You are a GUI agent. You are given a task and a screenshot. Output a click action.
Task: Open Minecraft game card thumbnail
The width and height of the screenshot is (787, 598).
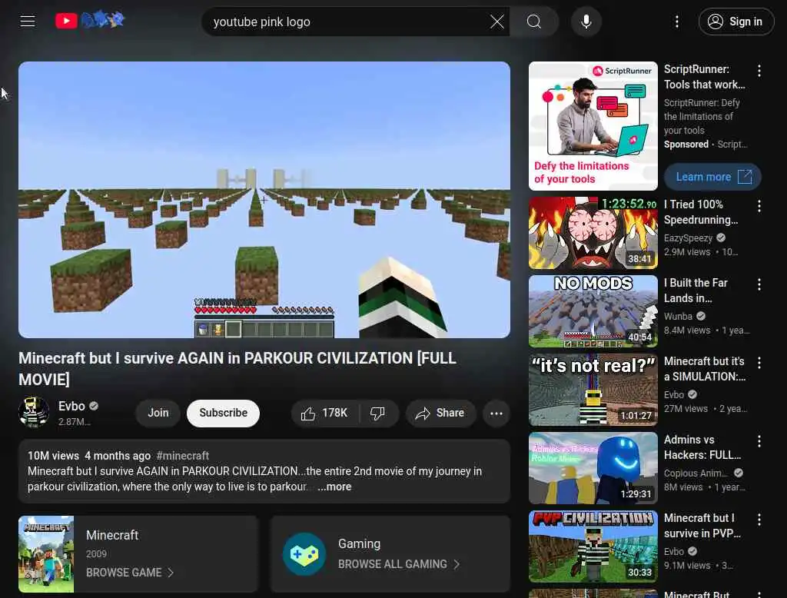tap(46, 554)
